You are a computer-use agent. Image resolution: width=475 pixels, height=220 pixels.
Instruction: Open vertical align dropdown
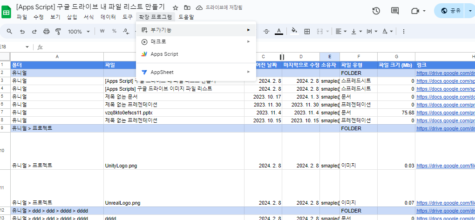coord(357,32)
